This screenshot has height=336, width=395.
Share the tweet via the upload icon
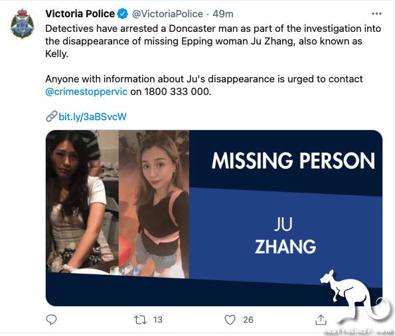click(321, 319)
